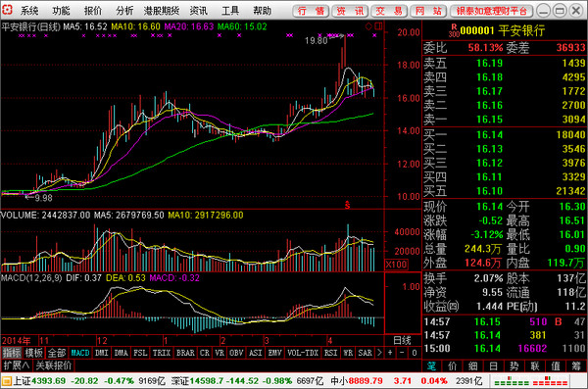Select the DMI indicator
The image size is (588, 389).
tap(102, 353)
